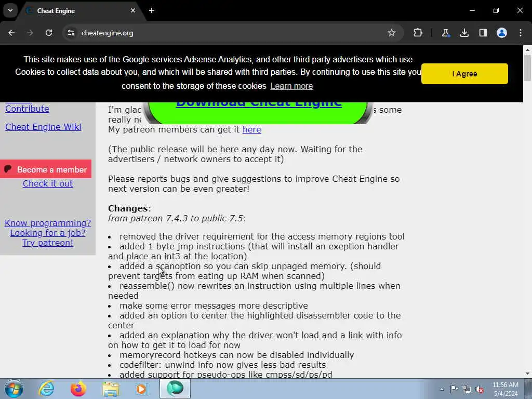Image resolution: width=532 pixels, height=399 pixels.
Task: Open the Cheat Engine Wiki link
Action: pyautogui.click(x=43, y=127)
